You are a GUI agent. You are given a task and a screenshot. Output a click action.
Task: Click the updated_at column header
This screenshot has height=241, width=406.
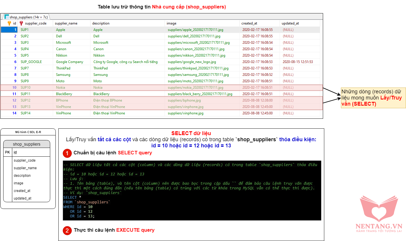pyautogui.click(x=290, y=23)
